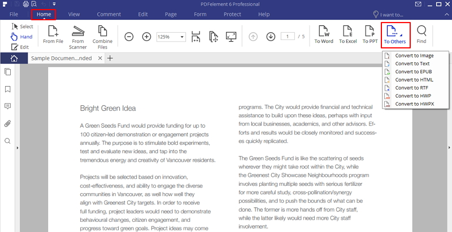Click the 'I want to...' search box
This screenshot has width=452, height=232.
pos(388,15)
